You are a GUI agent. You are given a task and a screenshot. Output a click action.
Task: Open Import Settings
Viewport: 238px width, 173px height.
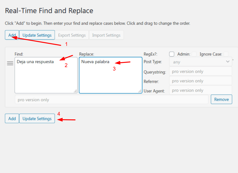pos(106,35)
